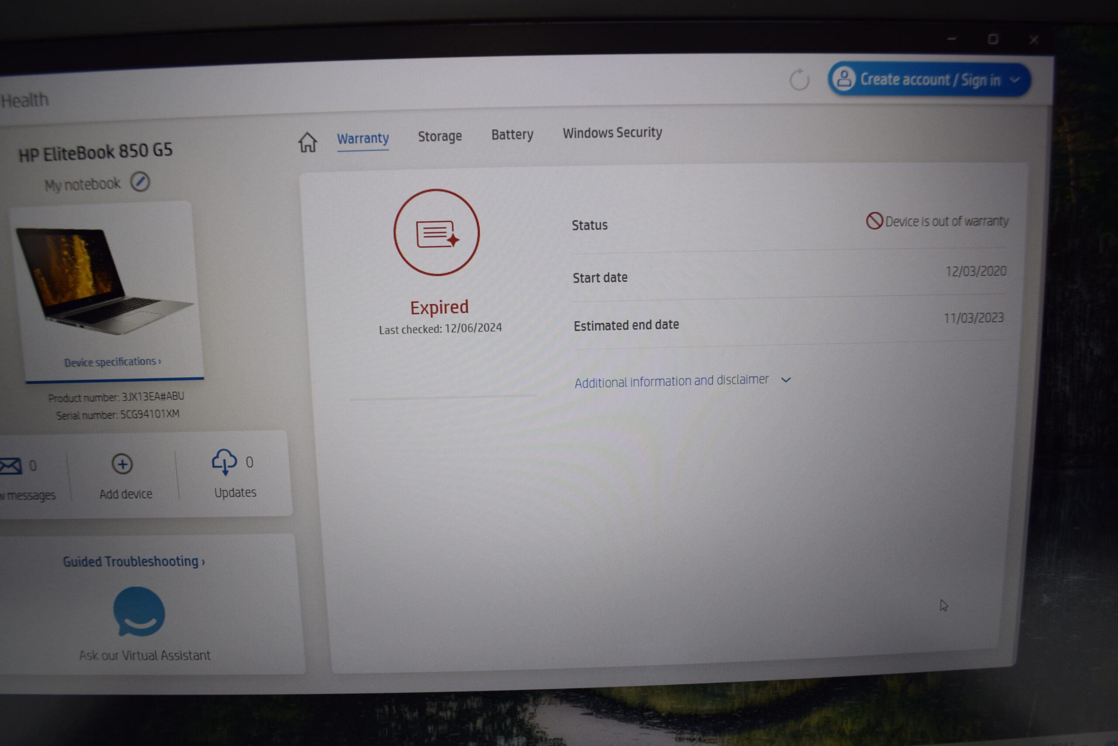This screenshot has height=746, width=1118.
Task: Switch to the Storage tab
Action: click(440, 136)
